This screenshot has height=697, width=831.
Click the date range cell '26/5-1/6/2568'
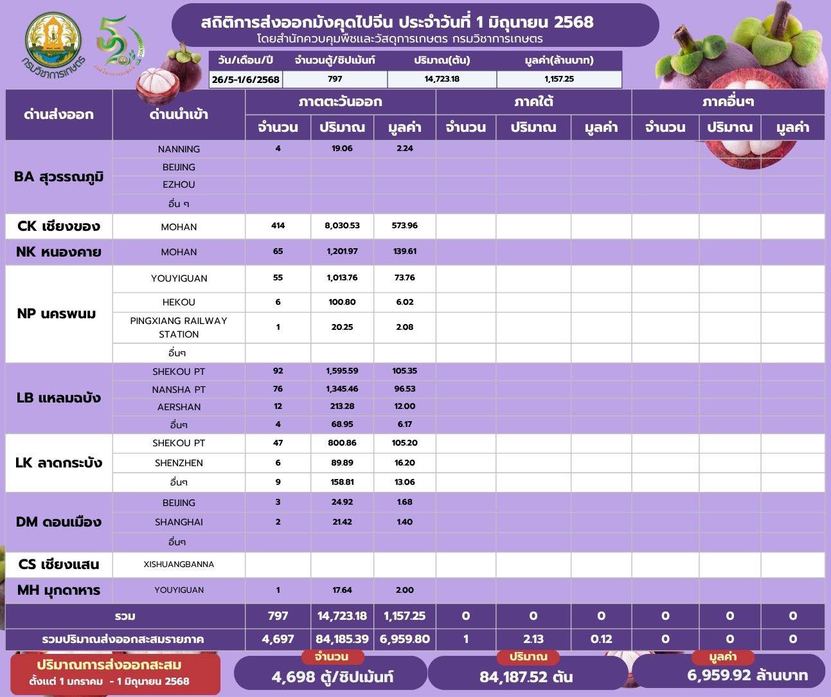click(x=246, y=79)
